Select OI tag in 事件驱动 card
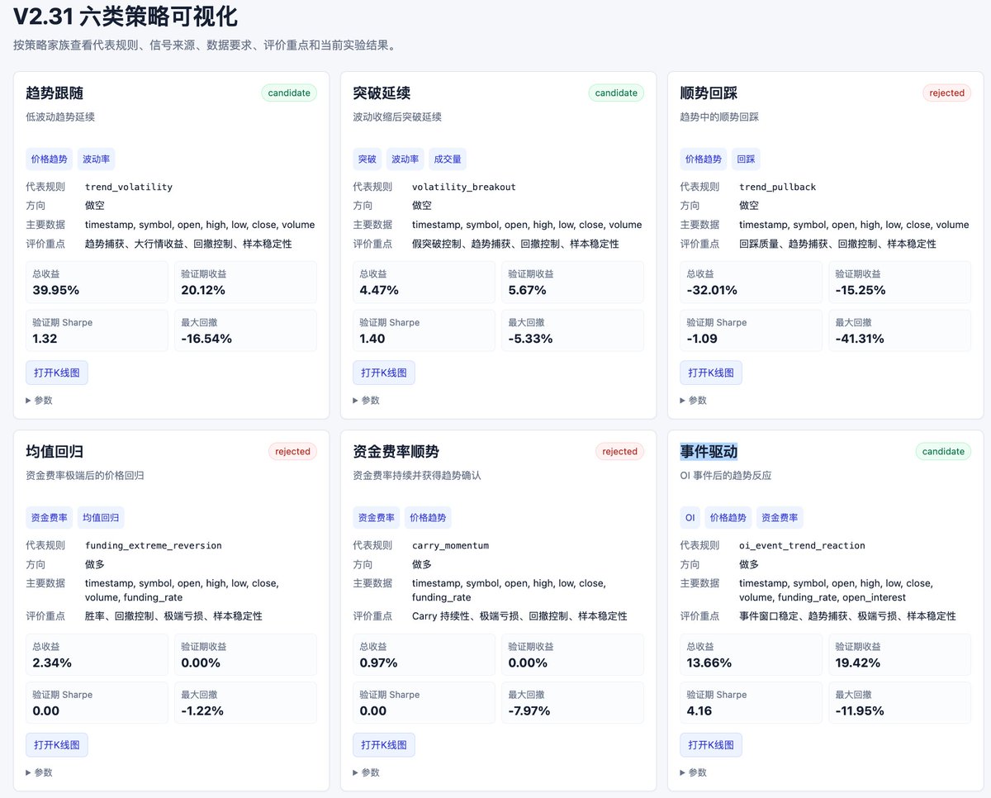 [690, 518]
